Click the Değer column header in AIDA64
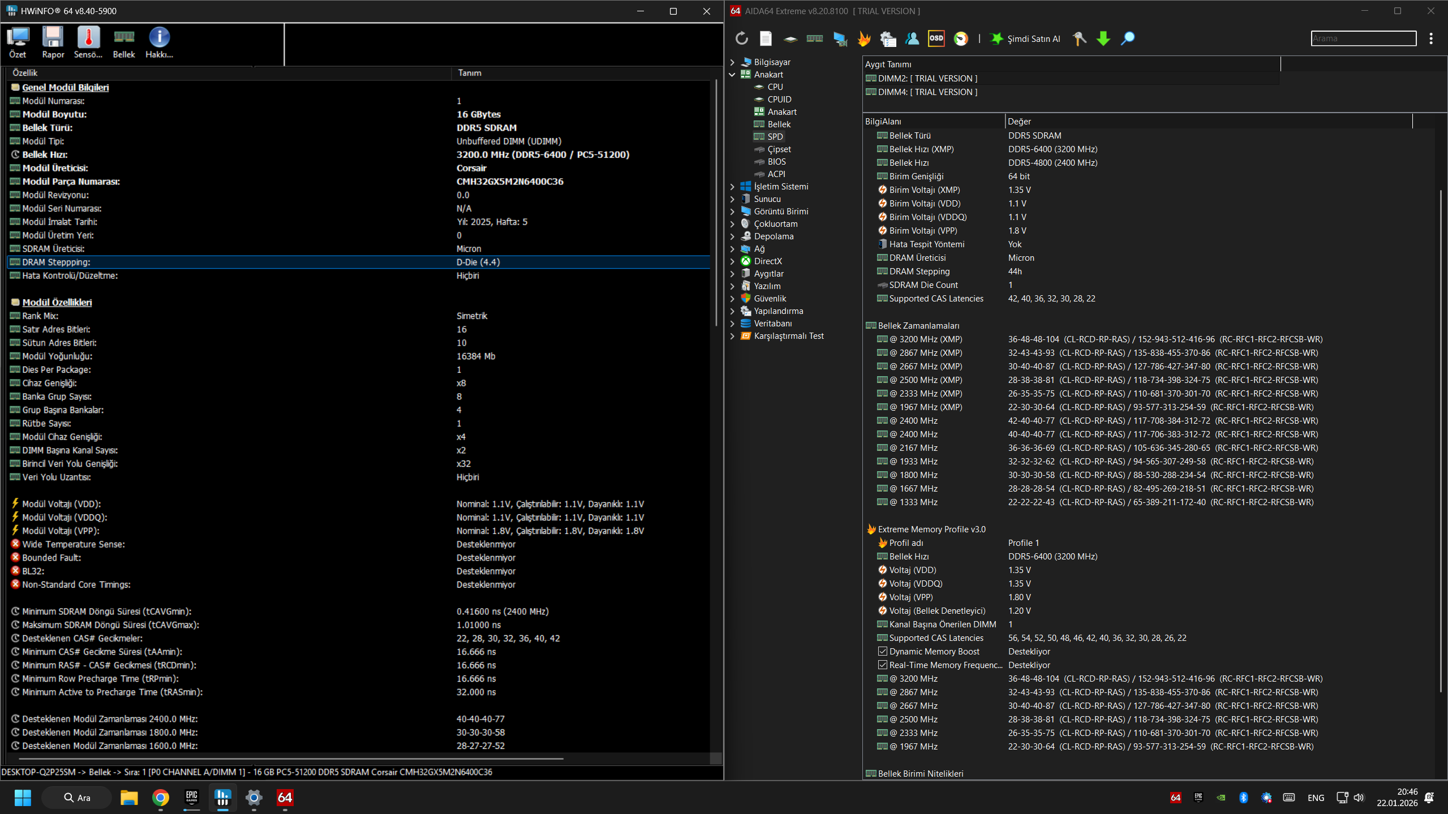The height and width of the screenshot is (814, 1448). (1209, 122)
